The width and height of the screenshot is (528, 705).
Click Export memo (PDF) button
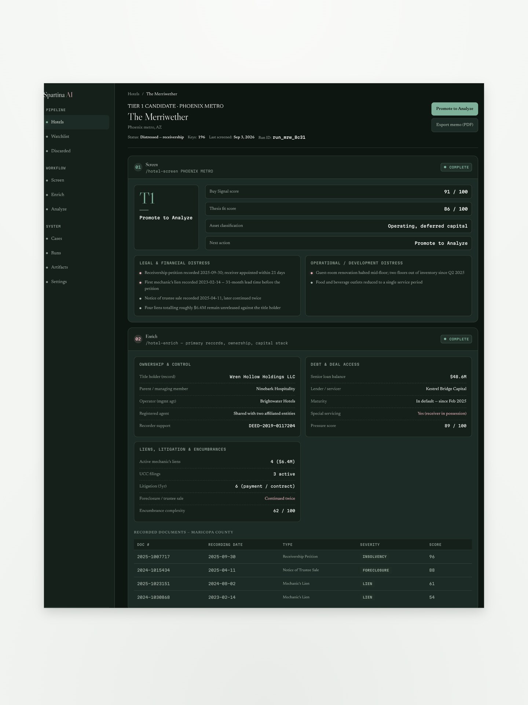point(454,125)
